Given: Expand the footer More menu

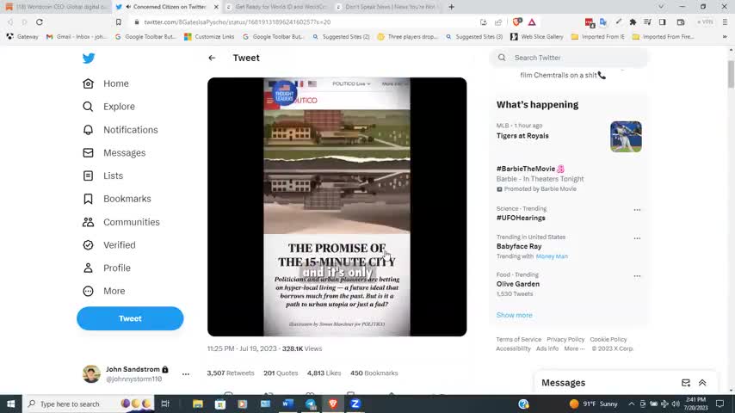Looking at the screenshot, I should [574, 348].
